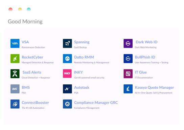Click 'GenAI-powered email security' text
184x130 pixels.
(x=89, y=78)
